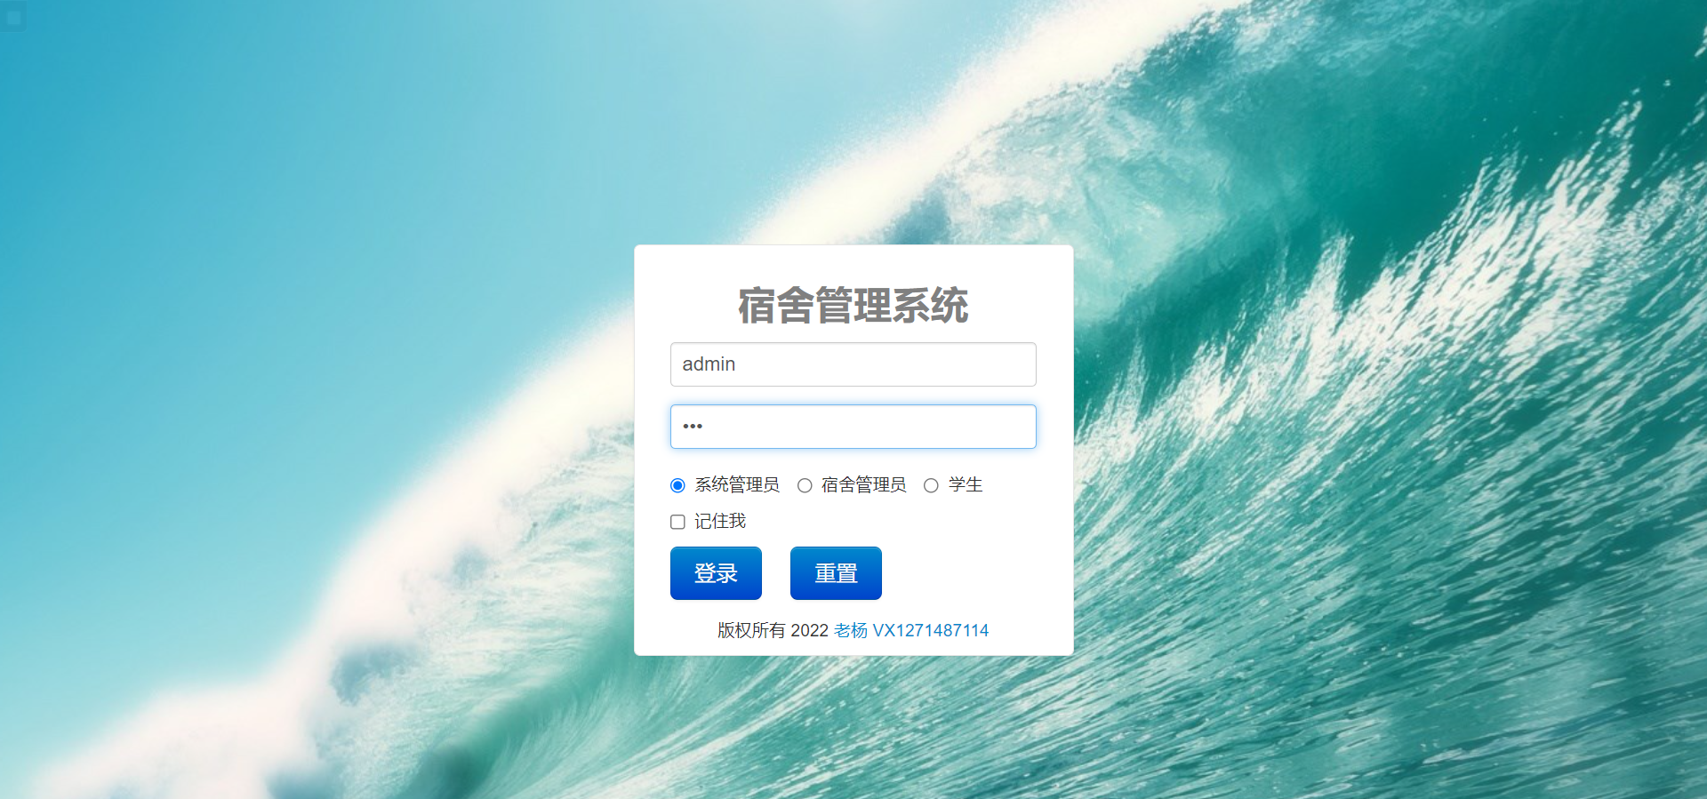This screenshot has height=799, width=1707.
Task: Open the 老杨 VX1271487114 link
Action: (x=911, y=630)
